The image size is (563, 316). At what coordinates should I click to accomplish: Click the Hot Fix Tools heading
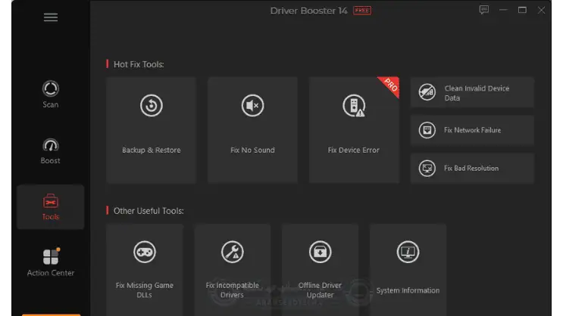pos(139,64)
